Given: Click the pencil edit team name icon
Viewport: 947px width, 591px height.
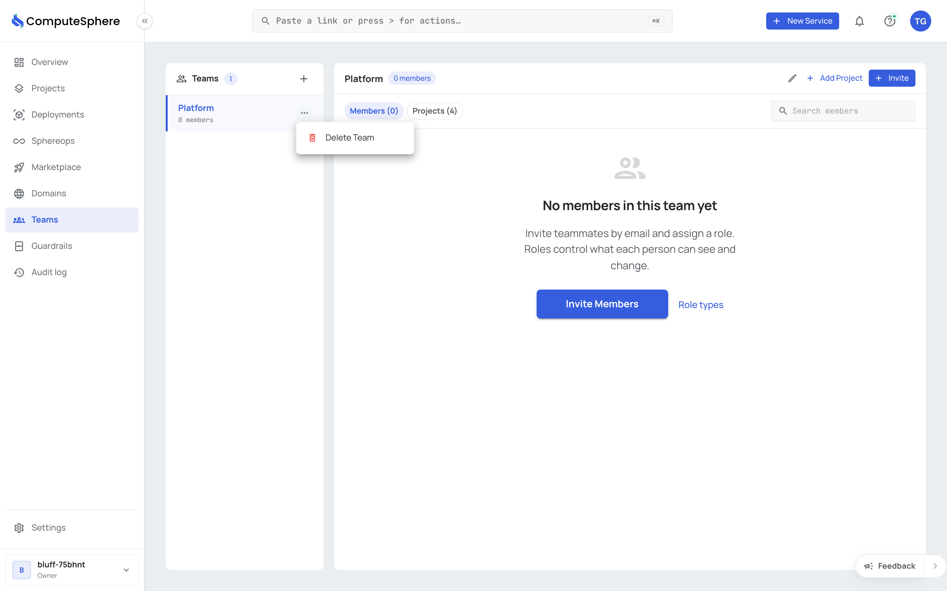Looking at the screenshot, I should tap(792, 78).
